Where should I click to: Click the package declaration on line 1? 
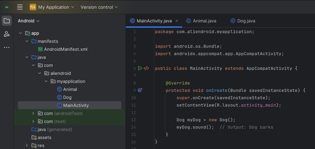204,32
